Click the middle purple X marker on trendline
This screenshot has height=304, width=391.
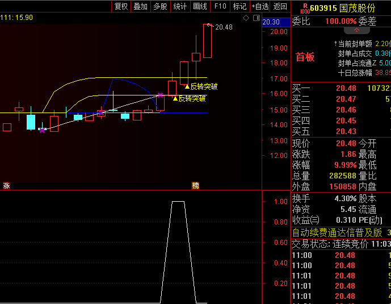[101, 113]
